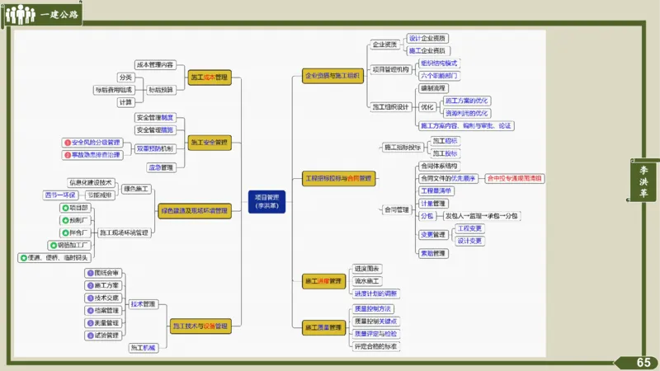Viewport: 660px width, 371px height.
Task: Click the red number 2 priority marker
Action: coord(67,154)
